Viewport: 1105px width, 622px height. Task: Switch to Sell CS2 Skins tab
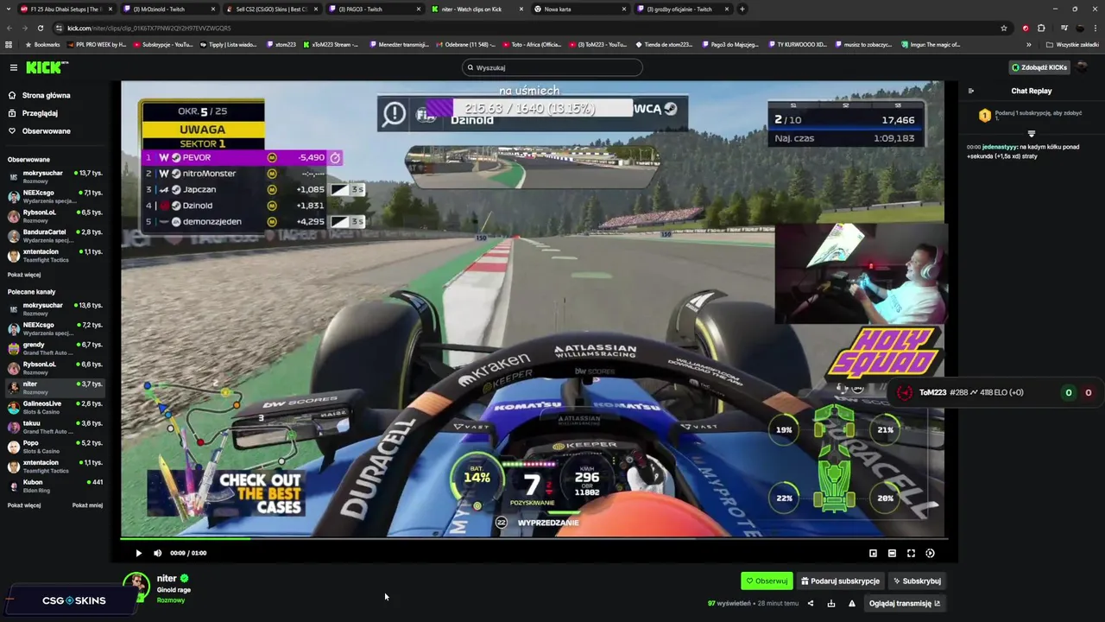point(271,9)
